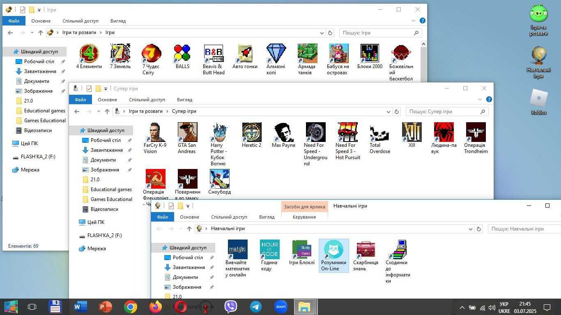The width and height of the screenshot is (561, 315).
Task: Select the XIII game shortcut
Action: (412, 135)
